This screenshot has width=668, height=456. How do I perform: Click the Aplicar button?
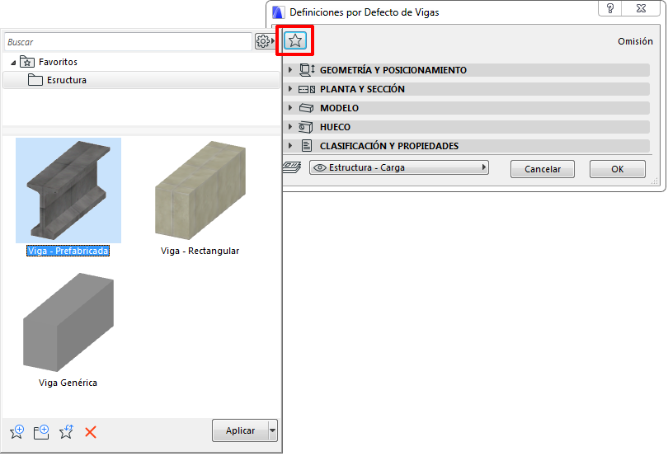point(241,430)
